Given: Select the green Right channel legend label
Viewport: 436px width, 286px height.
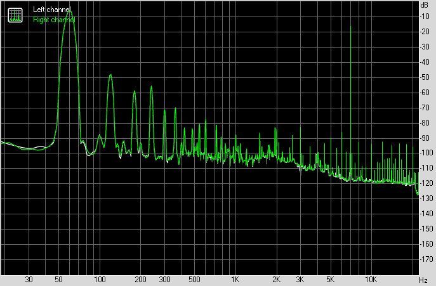Looking at the screenshot, I should point(53,20).
